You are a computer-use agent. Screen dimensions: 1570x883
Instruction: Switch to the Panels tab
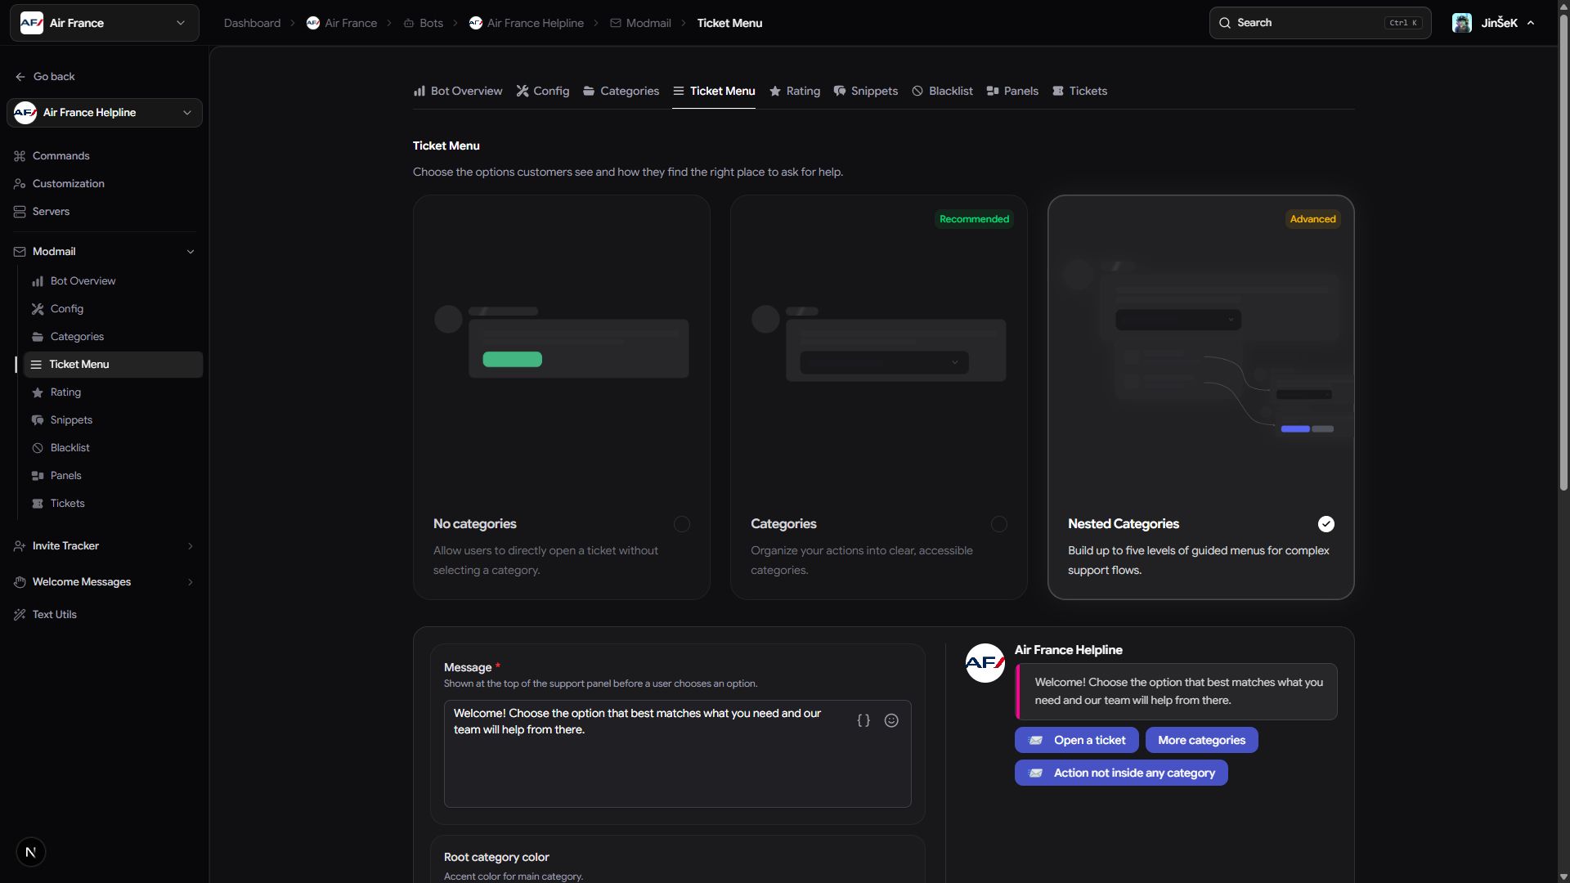[1012, 91]
